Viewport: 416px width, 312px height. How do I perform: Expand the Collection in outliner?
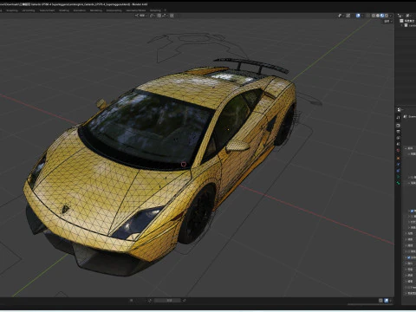click(x=401, y=25)
